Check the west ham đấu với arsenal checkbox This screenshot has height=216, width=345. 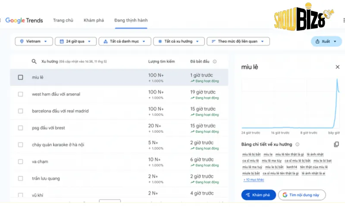[20, 94]
